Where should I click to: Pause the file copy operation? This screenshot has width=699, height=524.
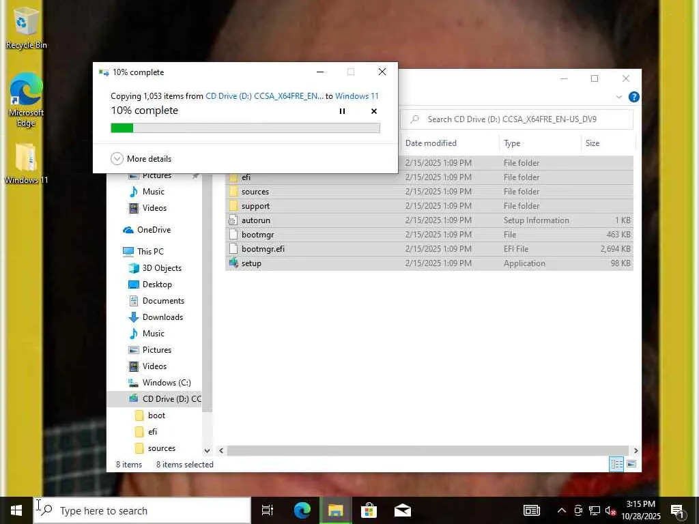pos(342,111)
